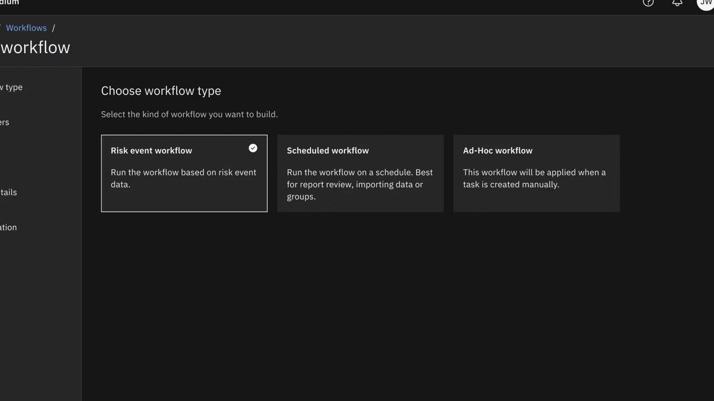Go to the Workflows breadcrumb link

pyautogui.click(x=26, y=28)
